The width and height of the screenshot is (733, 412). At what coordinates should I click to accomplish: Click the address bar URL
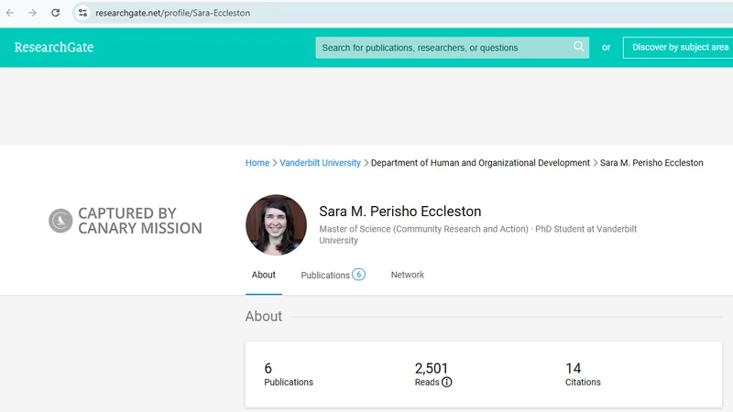click(172, 13)
